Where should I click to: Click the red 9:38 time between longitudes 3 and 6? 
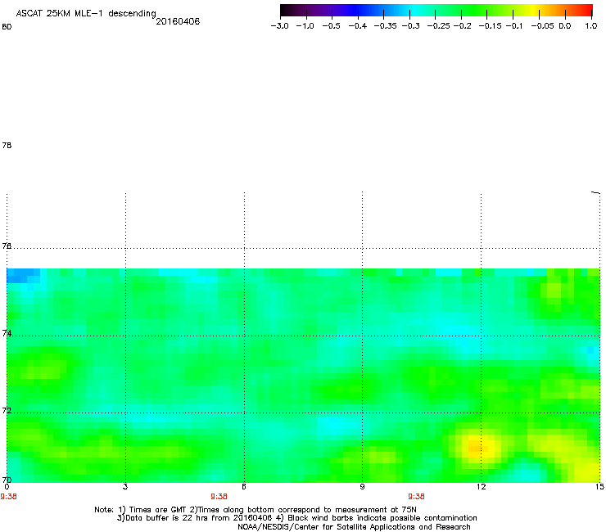(x=219, y=497)
